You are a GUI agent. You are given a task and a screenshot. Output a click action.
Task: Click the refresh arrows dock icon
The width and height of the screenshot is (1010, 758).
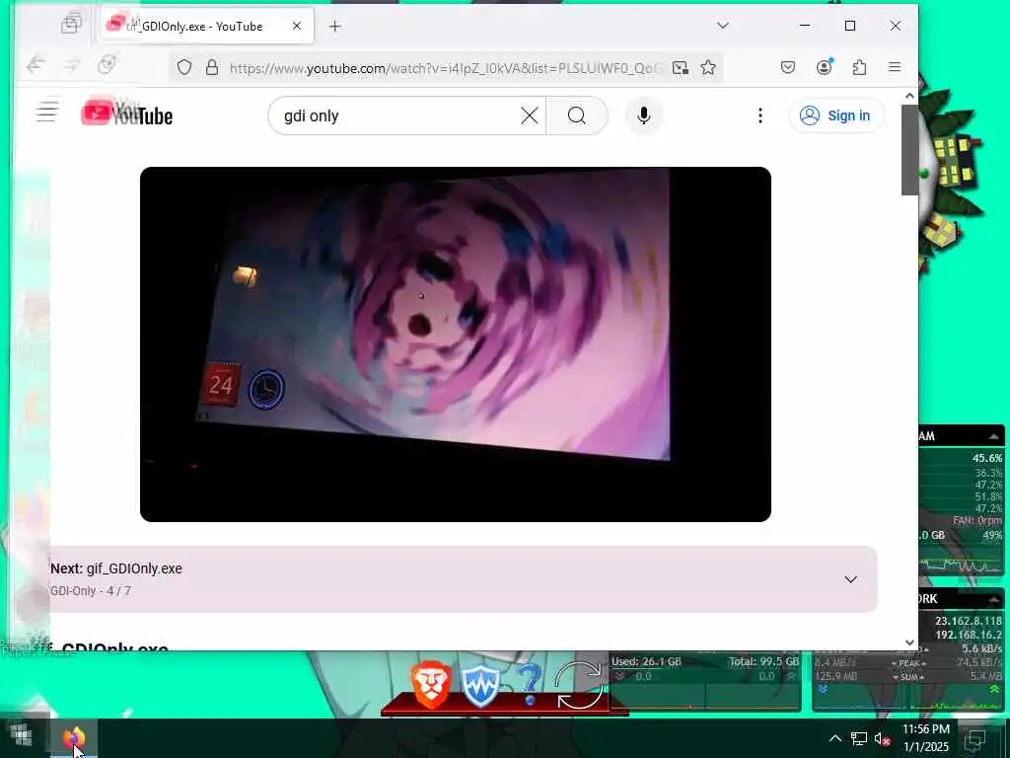[x=578, y=685]
